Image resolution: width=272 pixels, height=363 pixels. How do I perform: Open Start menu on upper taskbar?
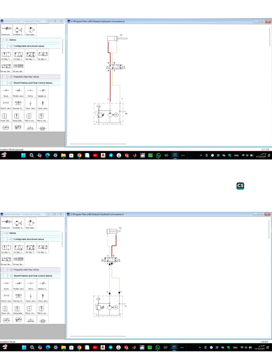coord(23,155)
